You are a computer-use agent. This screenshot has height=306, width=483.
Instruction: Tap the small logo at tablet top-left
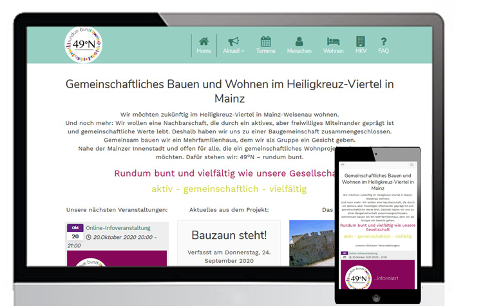click(x=343, y=165)
